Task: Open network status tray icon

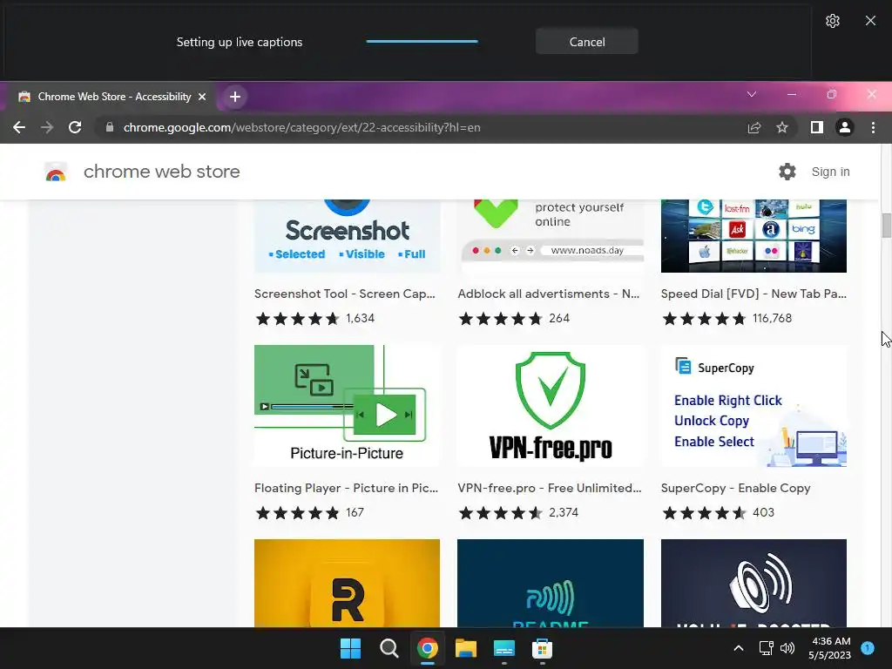Action: tap(767, 648)
